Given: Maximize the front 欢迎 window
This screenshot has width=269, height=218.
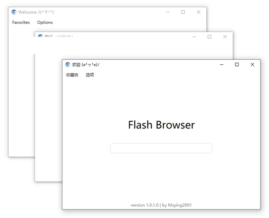Looking at the screenshot, I should [x=237, y=64].
